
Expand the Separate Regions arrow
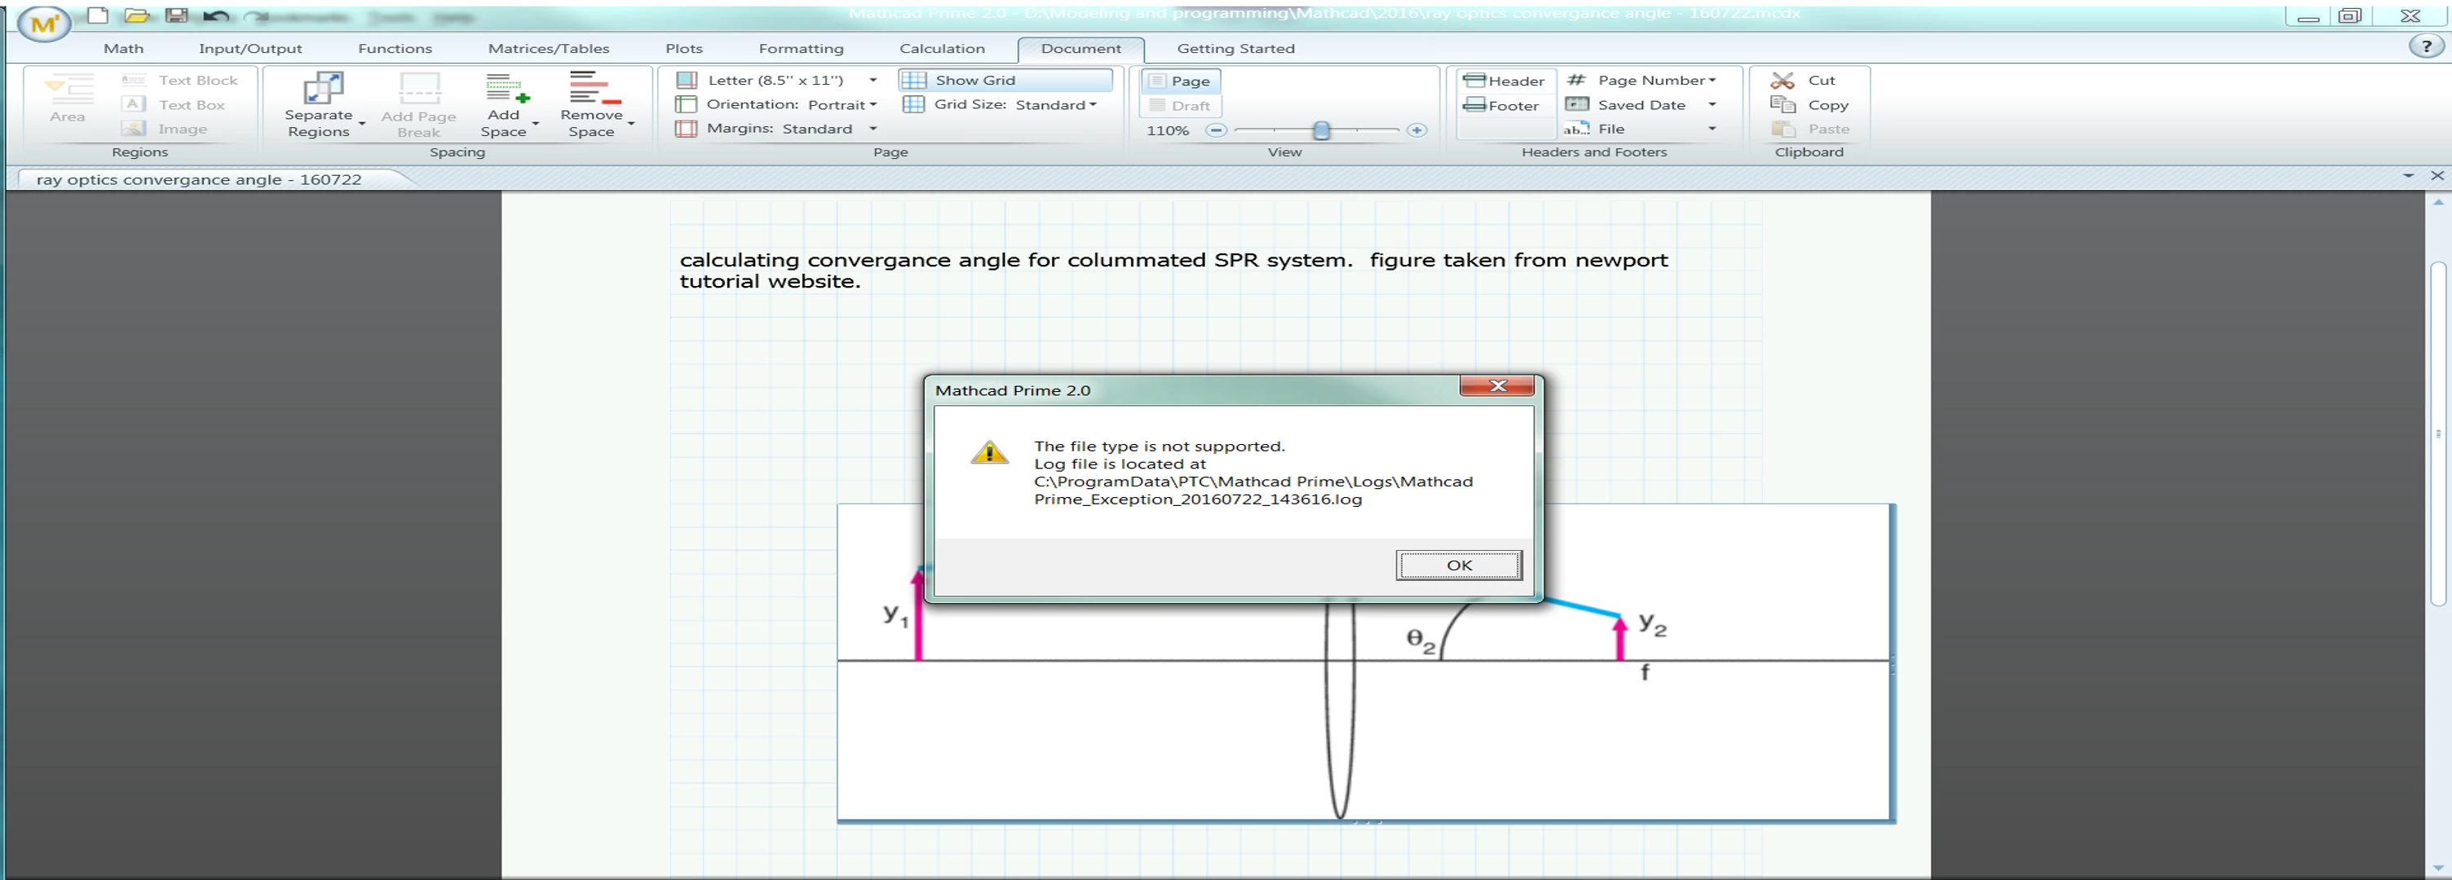[x=362, y=124]
